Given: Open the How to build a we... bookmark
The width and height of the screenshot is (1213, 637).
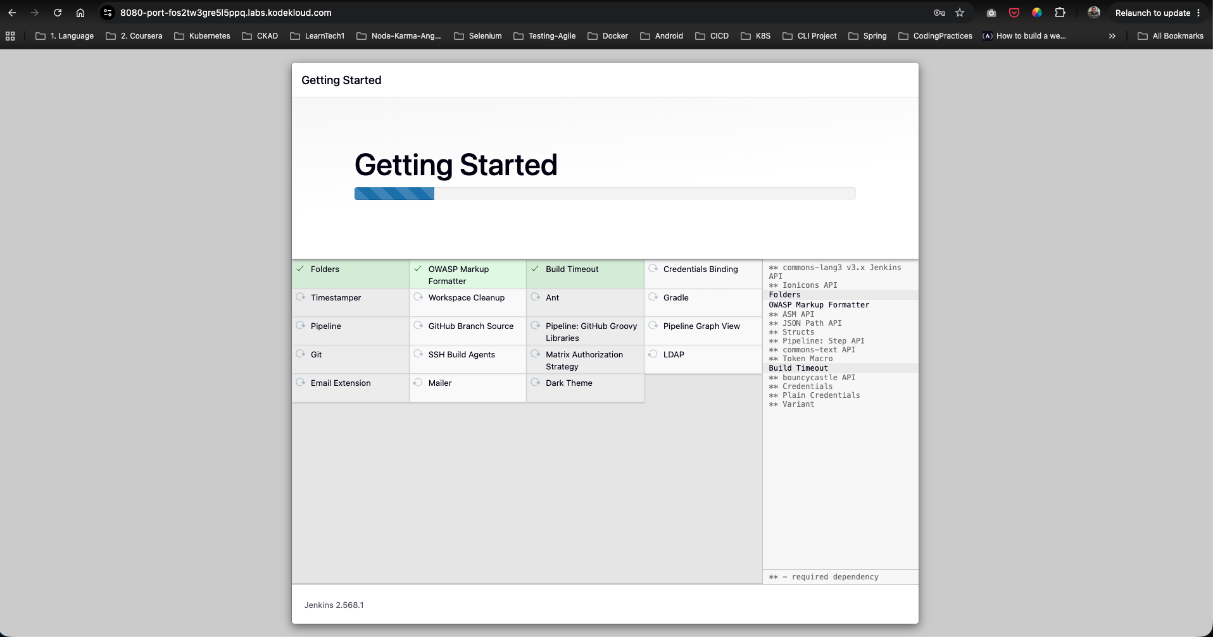Looking at the screenshot, I should coord(1024,36).
